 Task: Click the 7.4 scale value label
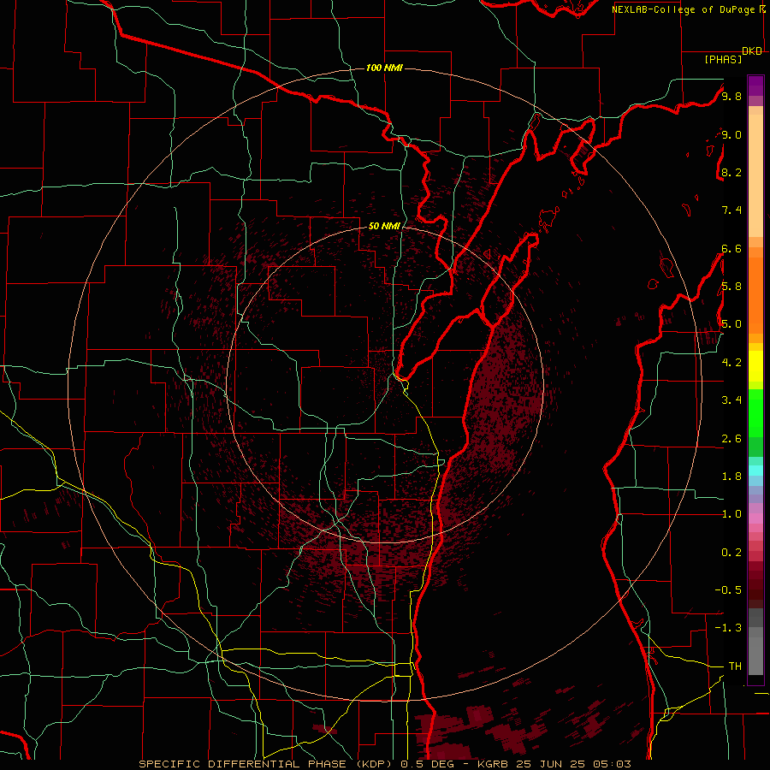[x=731, y=210]
